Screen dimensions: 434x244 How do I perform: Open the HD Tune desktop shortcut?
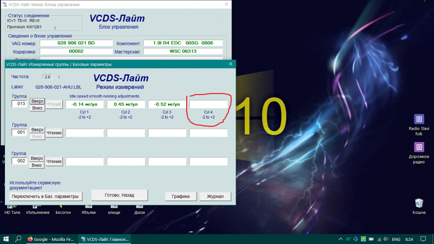12,209
